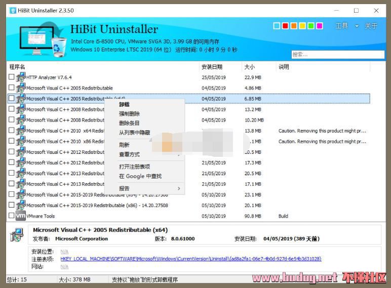Pick the light blue theme color swatch
Screen dimensions: 391x288
coord(277,26)
